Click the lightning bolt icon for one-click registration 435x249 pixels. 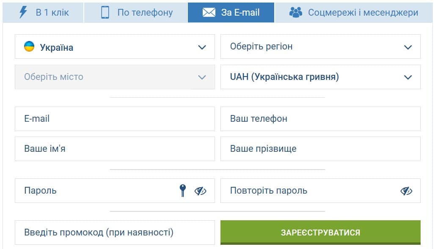(x=23, y=12)
